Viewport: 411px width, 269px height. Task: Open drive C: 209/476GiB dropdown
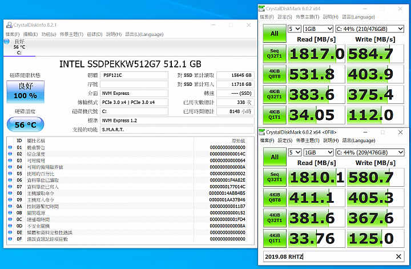point(370,152)
